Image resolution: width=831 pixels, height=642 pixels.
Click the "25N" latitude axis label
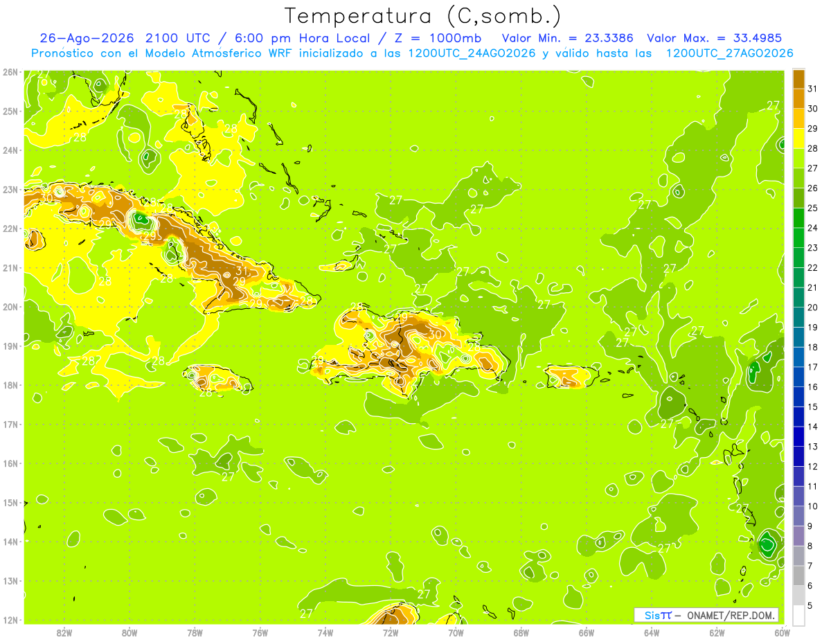coord(10,111)
